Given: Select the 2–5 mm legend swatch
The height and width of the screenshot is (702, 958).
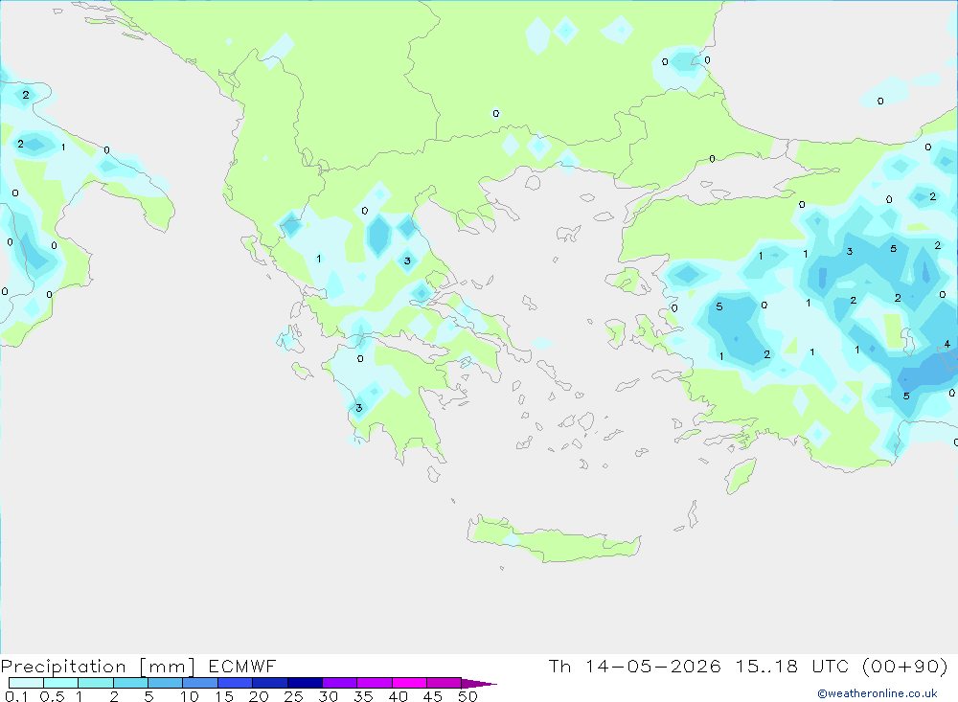Looking at the screenshot, I should (130, 683).
